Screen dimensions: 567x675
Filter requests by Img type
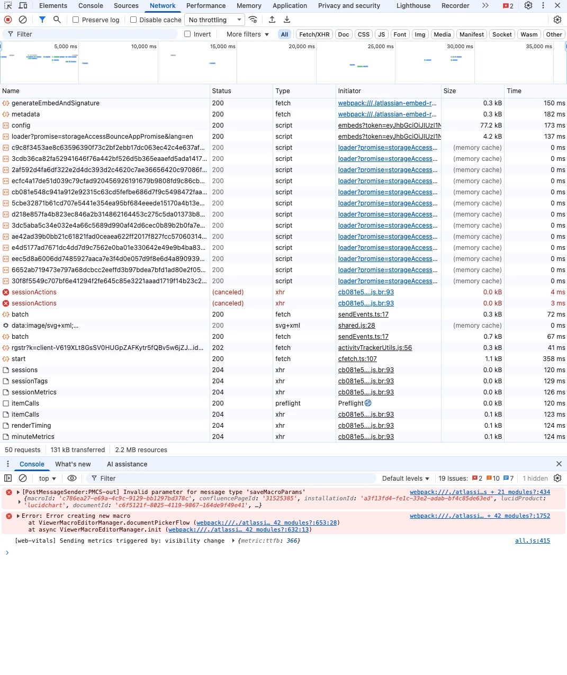(x=420, y=34)
